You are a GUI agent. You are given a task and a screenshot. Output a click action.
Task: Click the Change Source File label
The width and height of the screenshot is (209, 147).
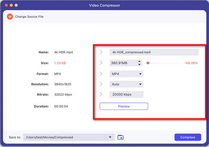[x=29, y=17]
